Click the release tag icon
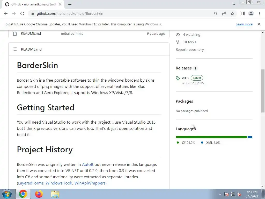The width and height of the screenshot is (265, 199). click(178, 78)
